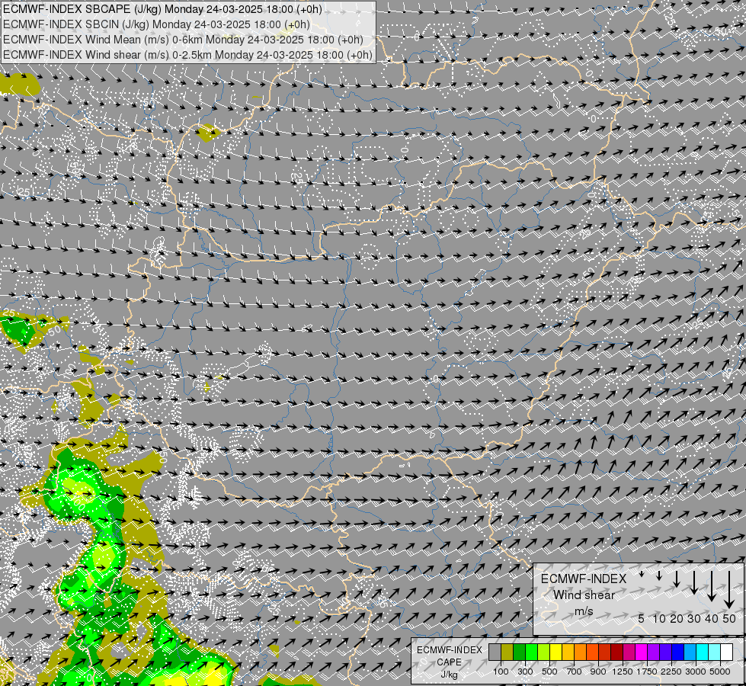This screenshot has height=686, width=746.
Task: Pick the lime yellow-green CAPE swatch
Action: [x=544, y=652]
